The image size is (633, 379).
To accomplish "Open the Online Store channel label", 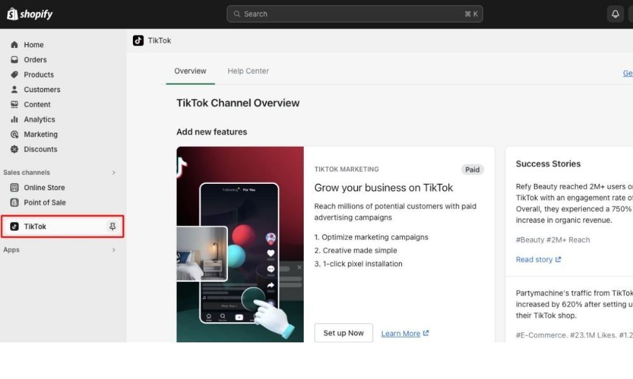I will coord(44,187).
